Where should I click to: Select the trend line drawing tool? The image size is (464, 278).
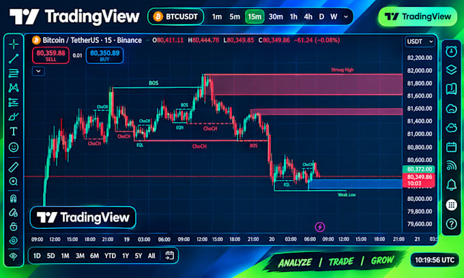click(x=14, y=59)
